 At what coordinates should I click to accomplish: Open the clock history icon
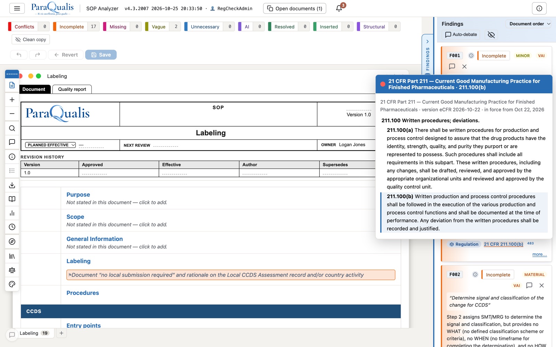12,227
